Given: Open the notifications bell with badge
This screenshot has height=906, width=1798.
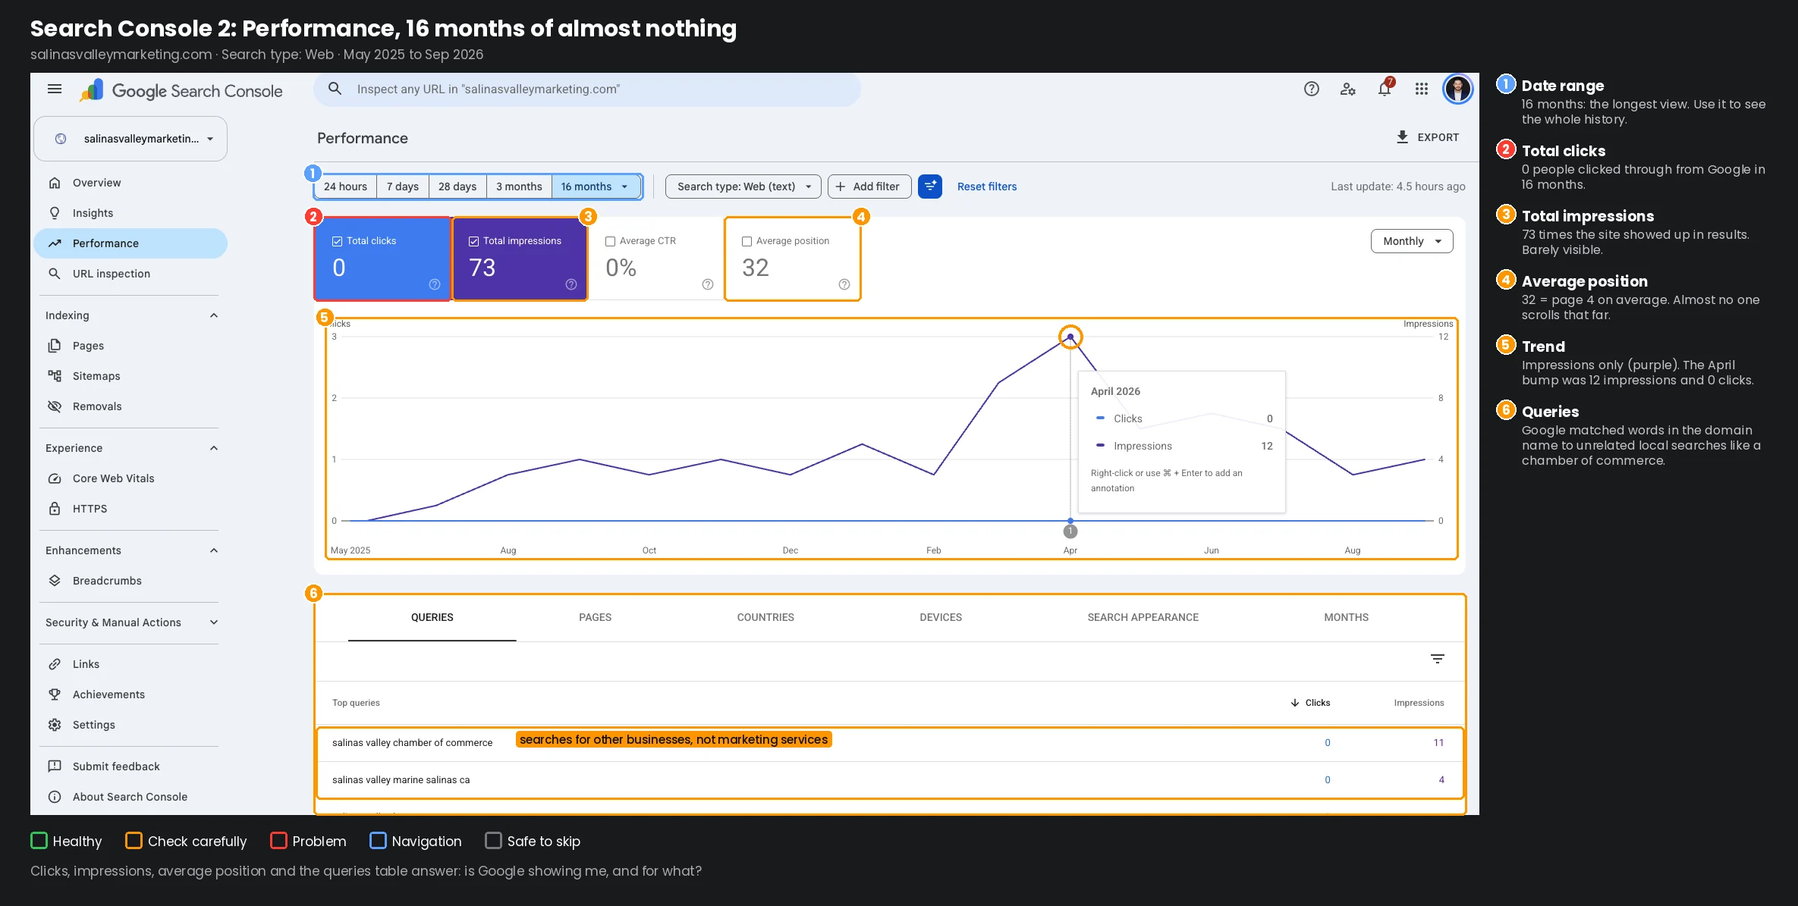Looking at the screenshot, I should (x=1385, y=88).
